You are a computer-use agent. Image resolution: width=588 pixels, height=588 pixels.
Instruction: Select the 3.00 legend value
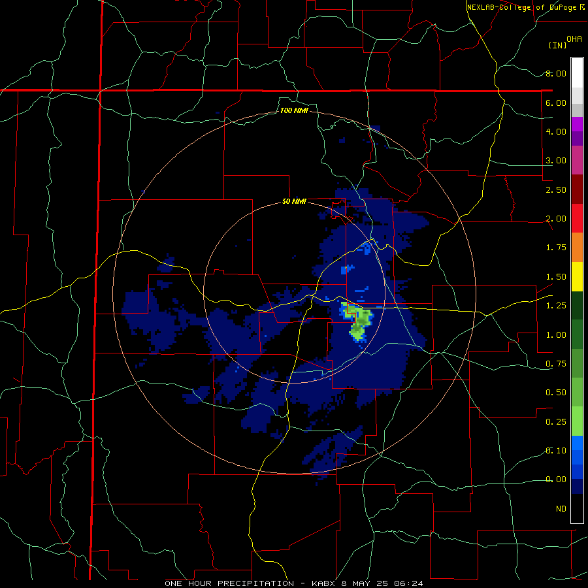(556, 161)
